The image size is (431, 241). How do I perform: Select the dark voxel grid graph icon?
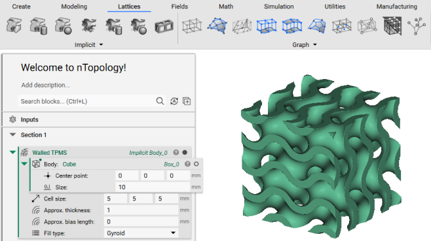(392, 25)
